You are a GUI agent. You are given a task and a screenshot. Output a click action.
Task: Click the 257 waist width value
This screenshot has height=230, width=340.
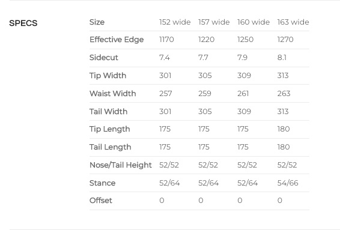click(166, 94)
